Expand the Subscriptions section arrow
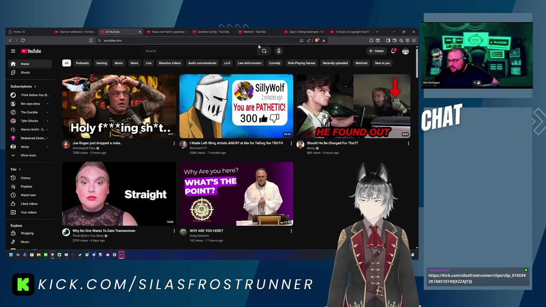This screenshot has height=307, width=546. [35, 87]
